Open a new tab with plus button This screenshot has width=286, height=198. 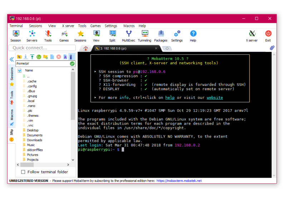(167, 48)
